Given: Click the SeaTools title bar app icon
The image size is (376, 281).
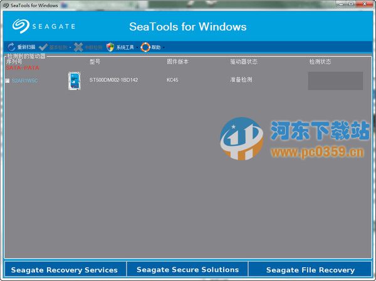Looking at the screenshot, I should (6, 5).
